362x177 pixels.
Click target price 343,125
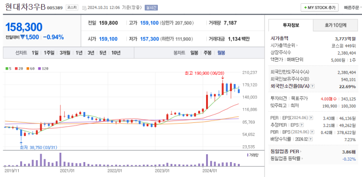(x=348, y=99)
